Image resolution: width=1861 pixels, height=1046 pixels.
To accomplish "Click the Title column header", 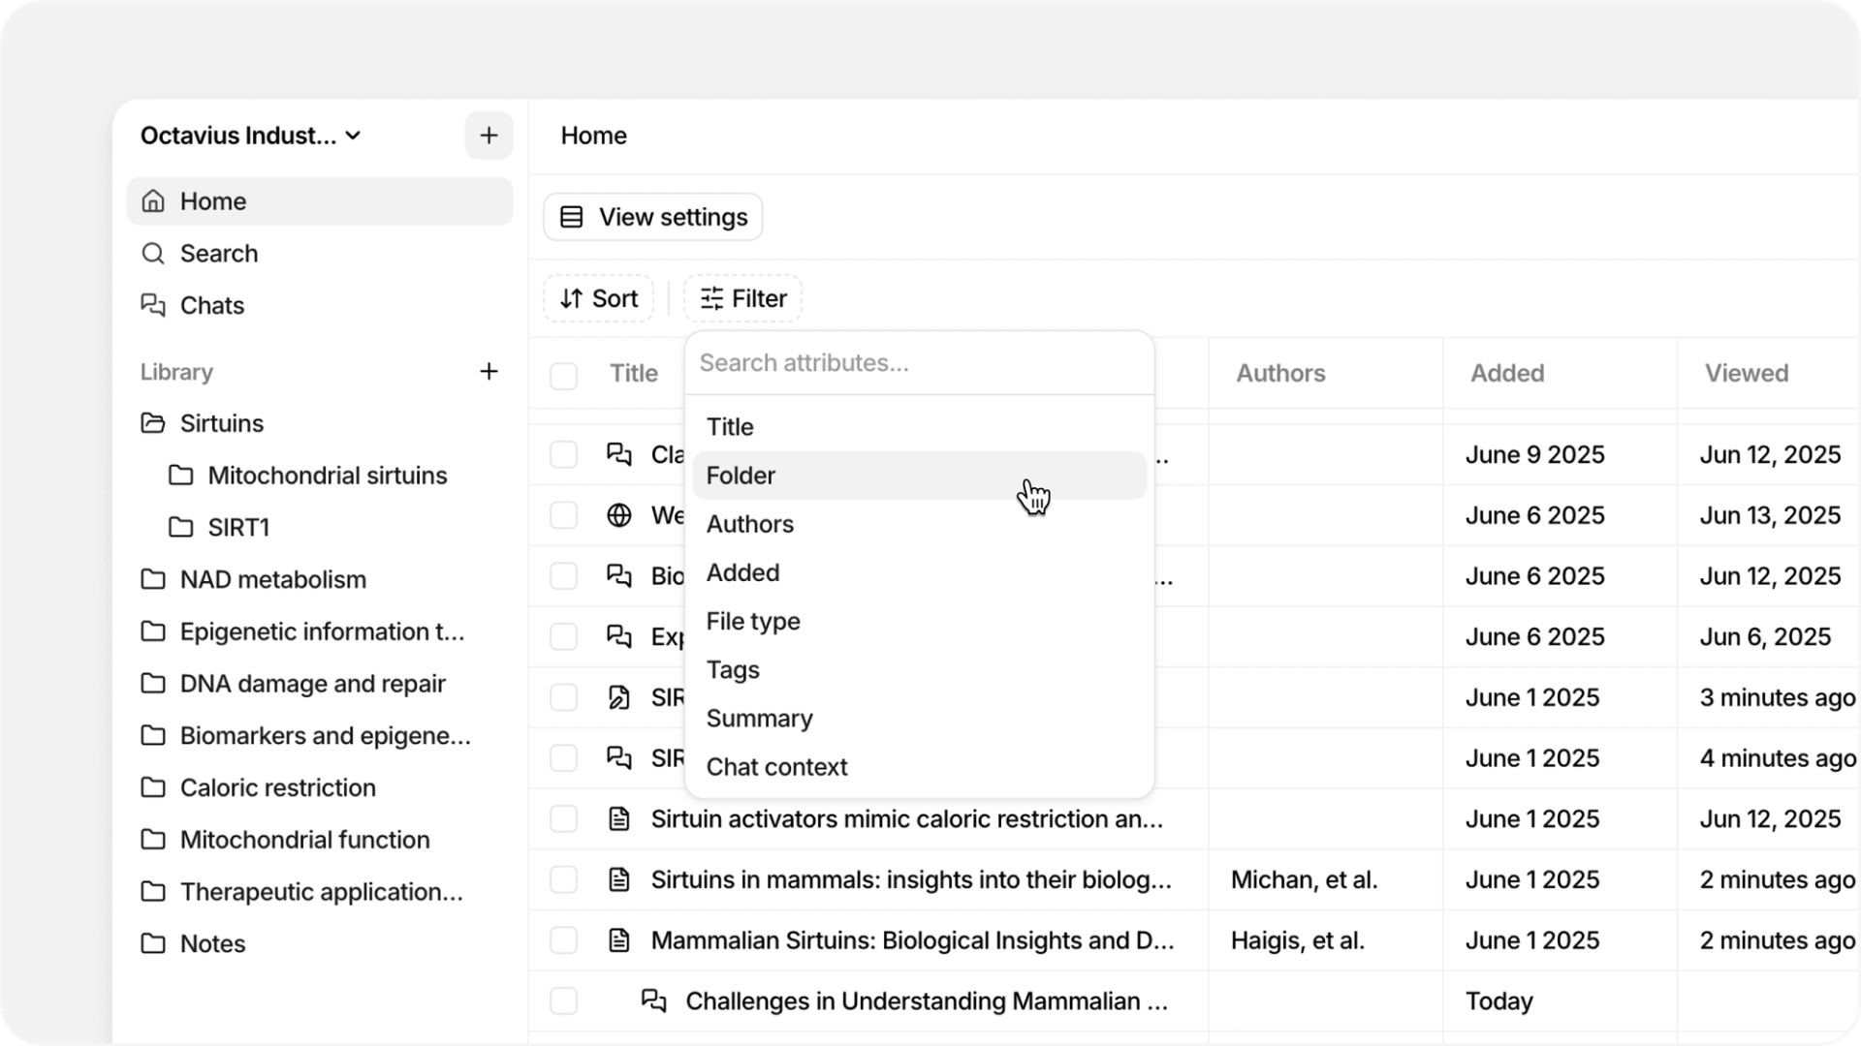I will pyautogui.click(x=634, y=374).
